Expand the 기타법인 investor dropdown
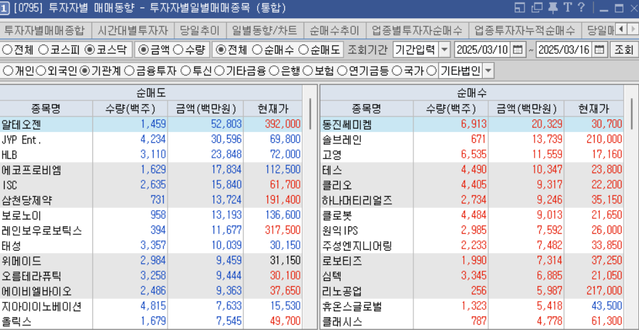 click(488, 71)
